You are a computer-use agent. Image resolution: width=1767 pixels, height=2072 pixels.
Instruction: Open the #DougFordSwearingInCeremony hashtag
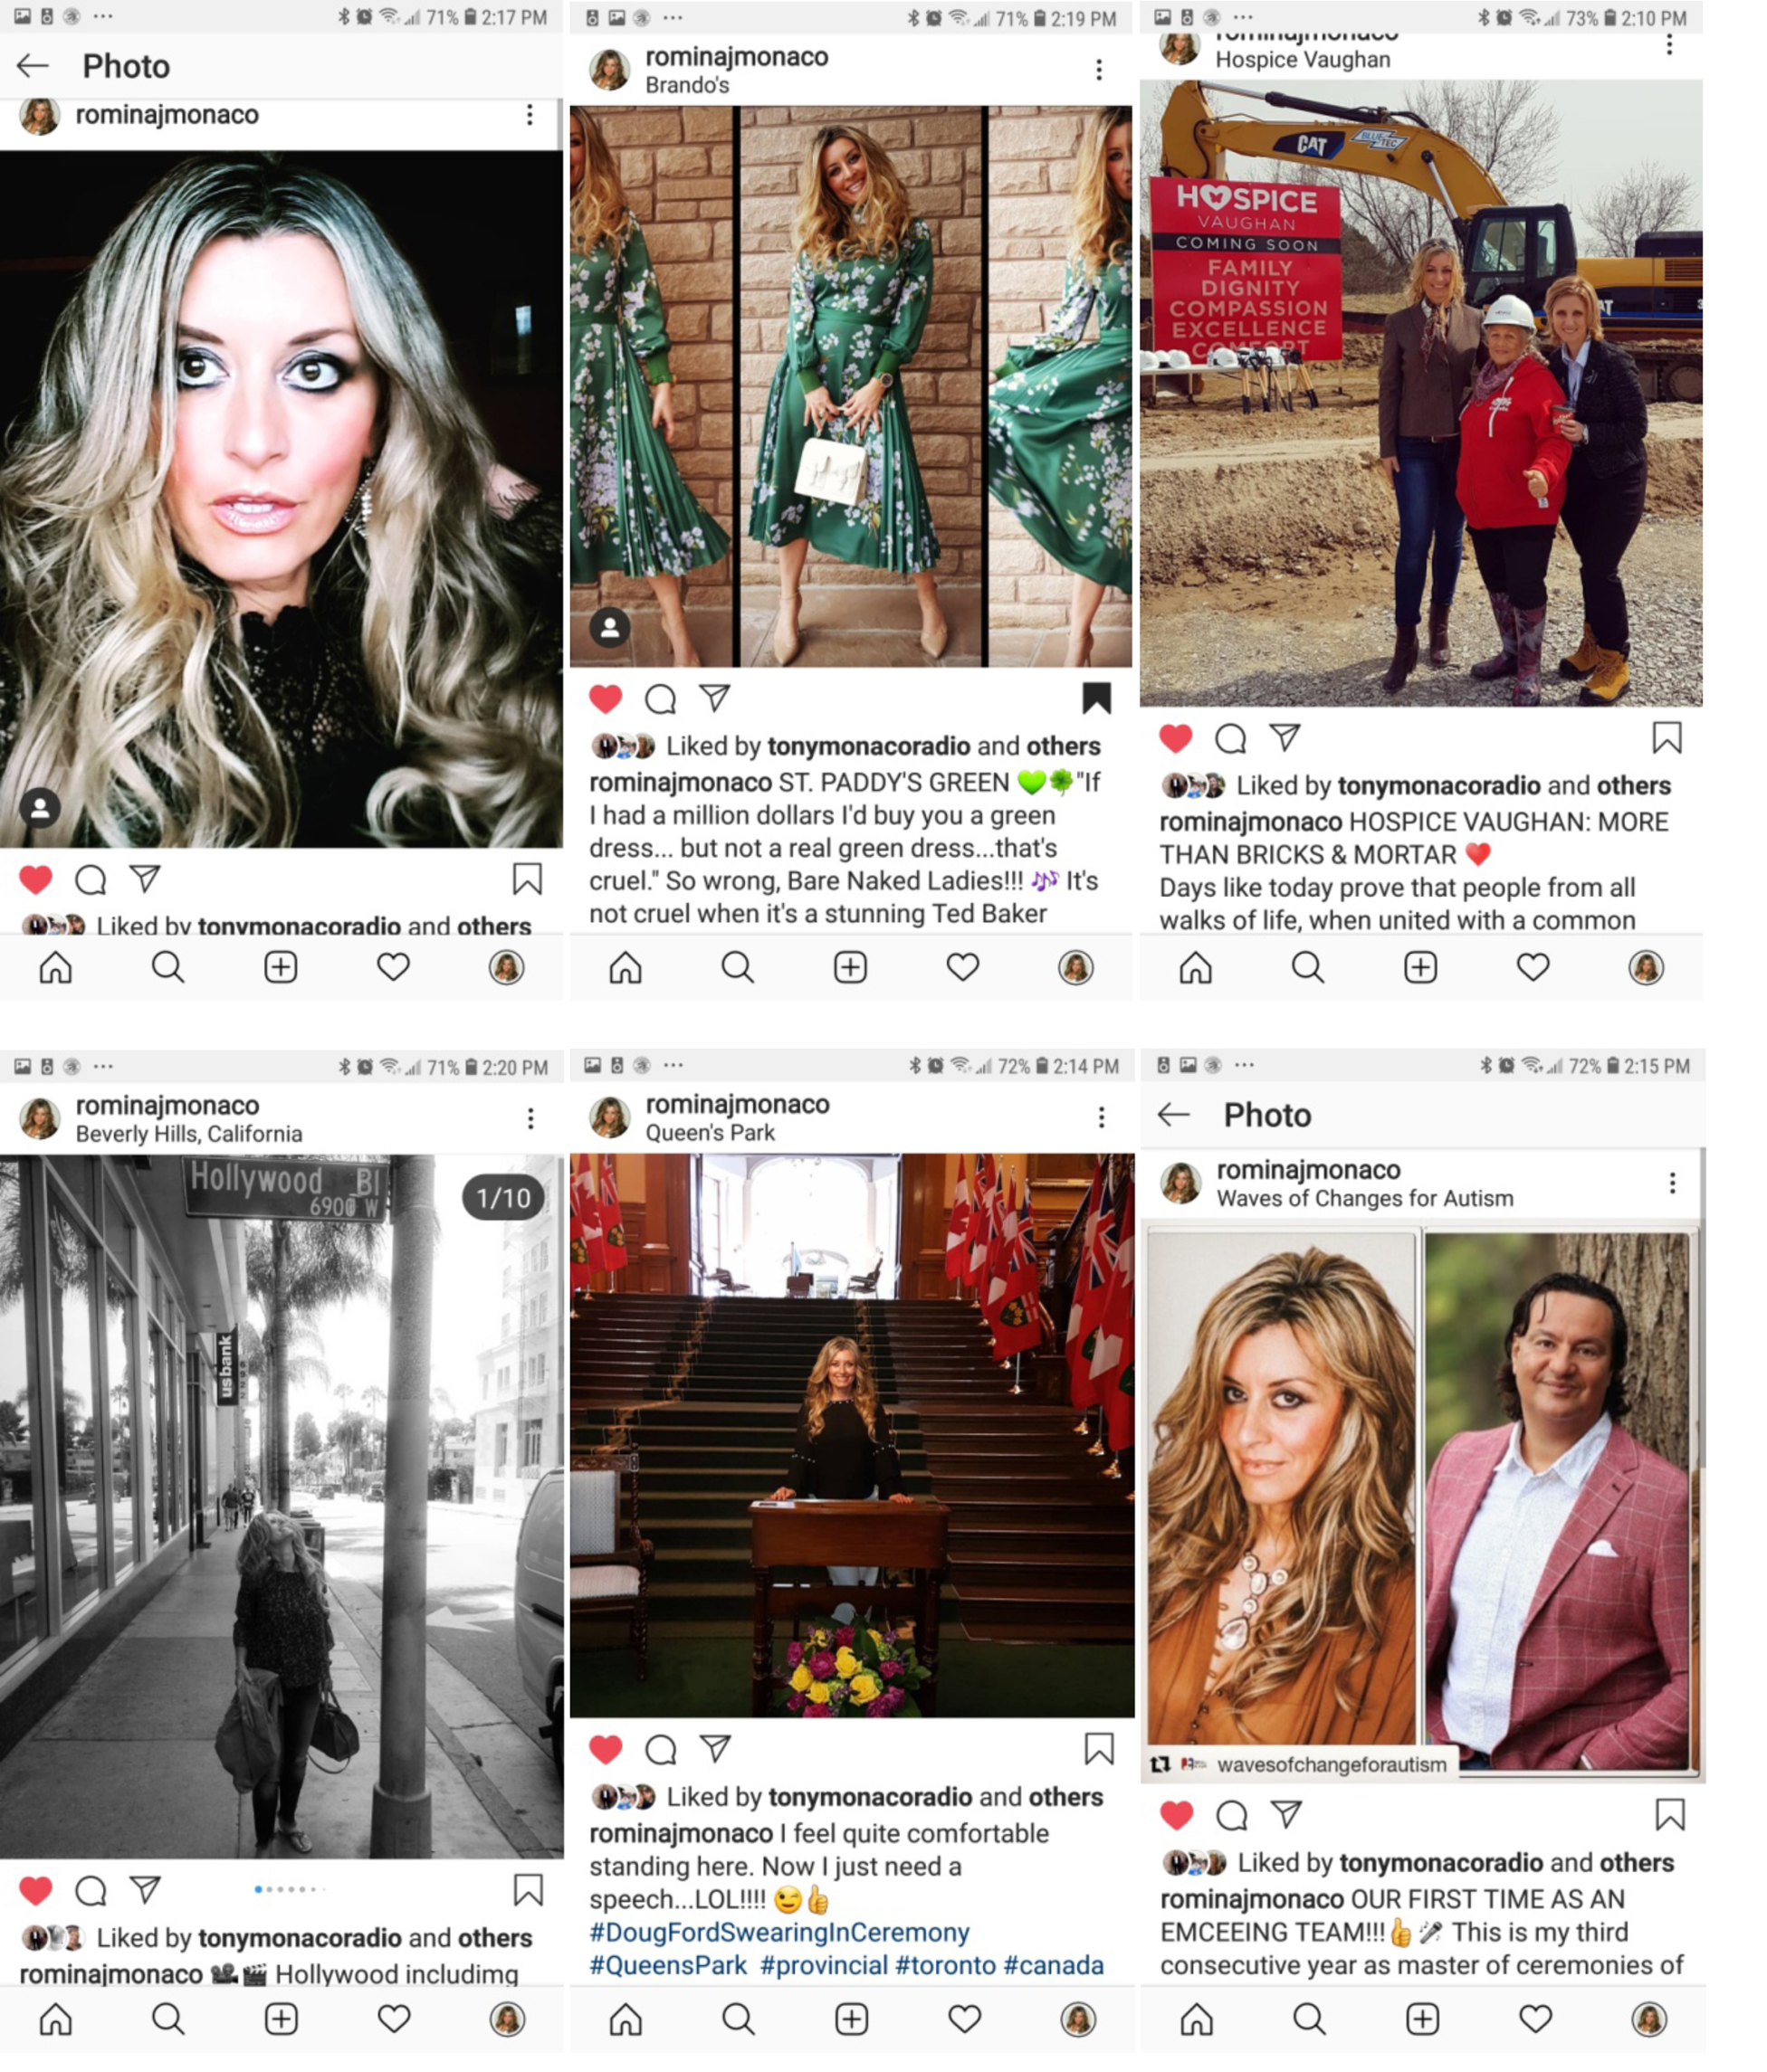pos(779,1931)
